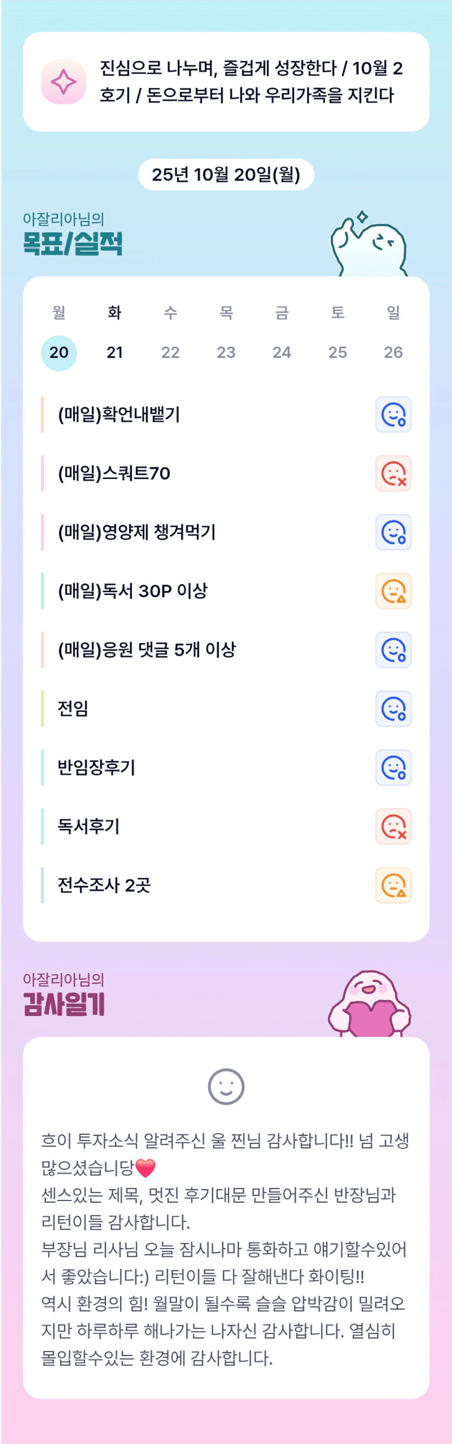
Task: Open the 전수조사 2곳 goal item
Action: (x=104, y=885)
